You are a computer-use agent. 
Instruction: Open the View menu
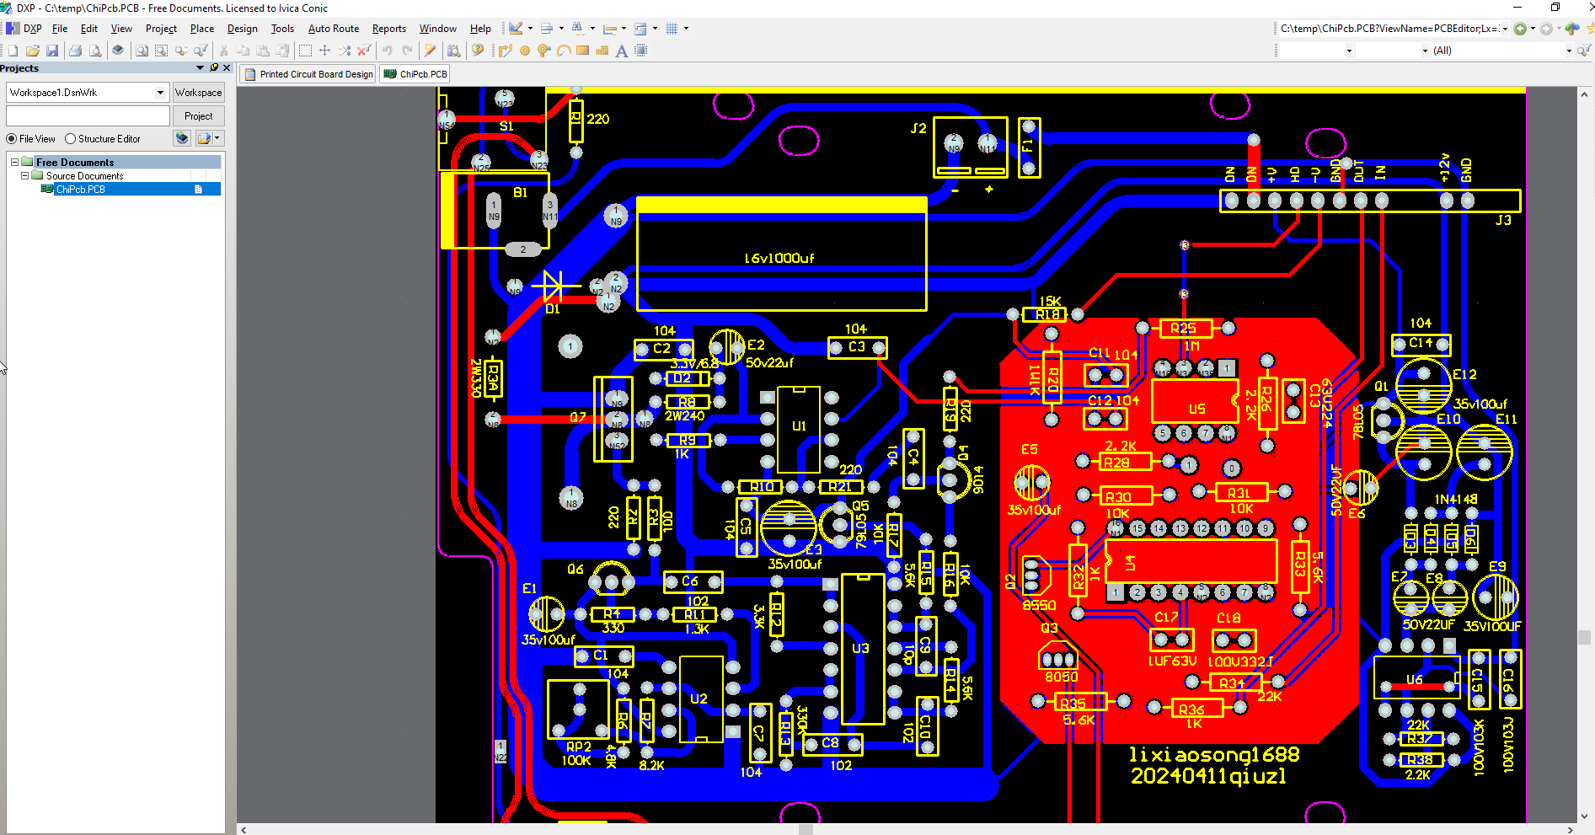pyautogui.click(x=121, y=29)
